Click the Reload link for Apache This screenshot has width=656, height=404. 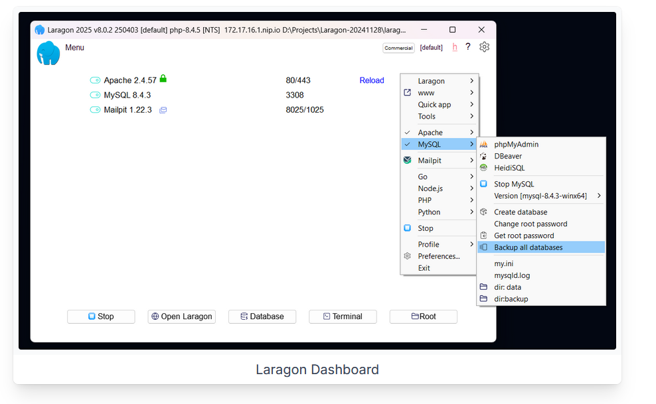372,80
